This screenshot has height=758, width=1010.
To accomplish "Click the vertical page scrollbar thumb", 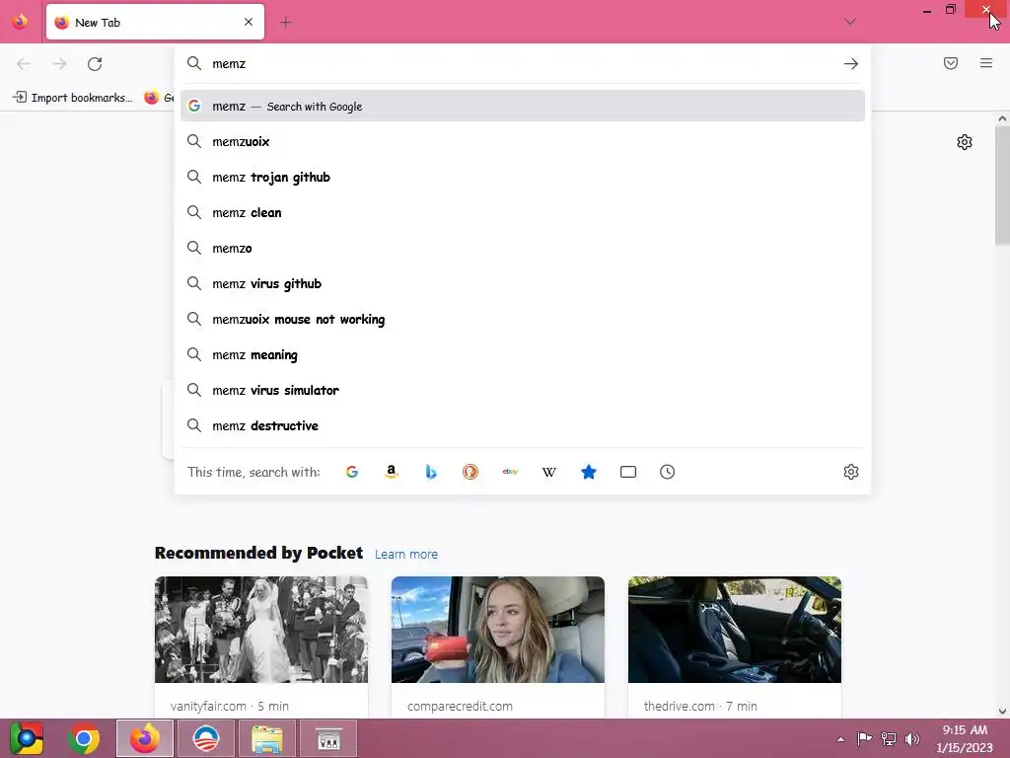I will pyautogui.click(x=1002, y=186).
